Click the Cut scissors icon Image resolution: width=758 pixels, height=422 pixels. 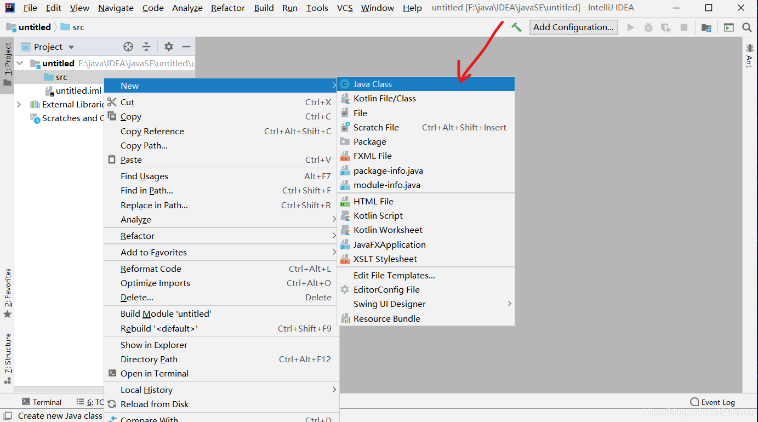pyautogui.click(x=112, y=102)
